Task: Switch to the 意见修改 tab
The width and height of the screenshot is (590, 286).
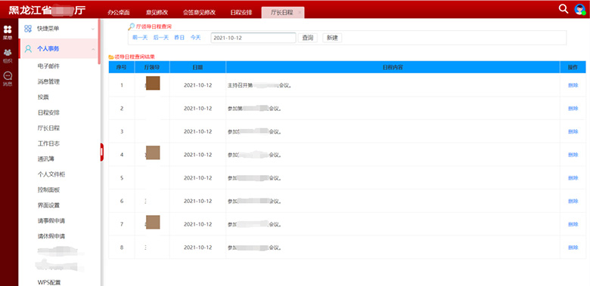Action: pos(157,12)
